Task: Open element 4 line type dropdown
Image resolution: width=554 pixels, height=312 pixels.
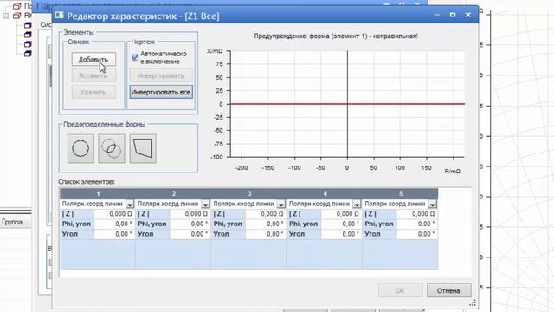Action: [x=357, y=205]
